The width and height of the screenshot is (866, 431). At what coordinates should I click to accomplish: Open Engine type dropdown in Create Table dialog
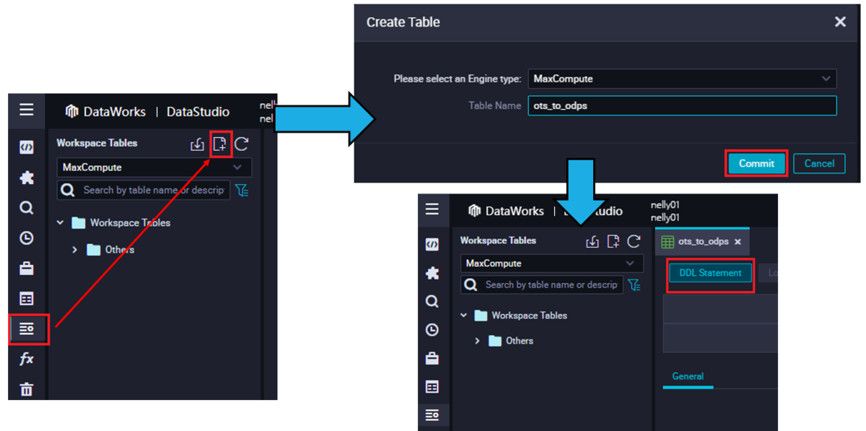point(683,79)
